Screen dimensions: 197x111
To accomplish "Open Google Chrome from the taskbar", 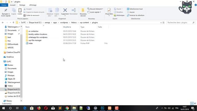I will (x=67, y=108).
